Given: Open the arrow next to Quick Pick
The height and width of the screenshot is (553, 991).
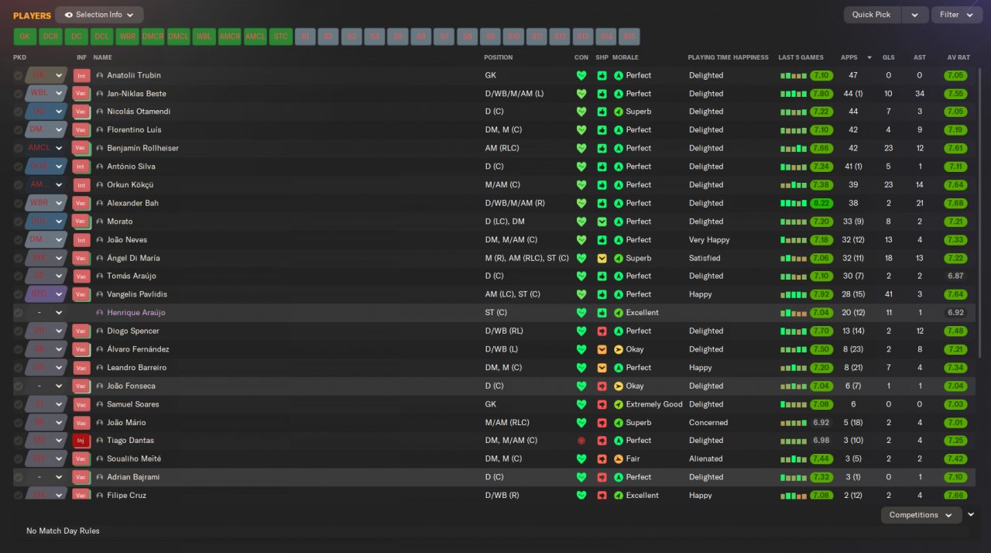Looking at the screenshot, I should 915,15.
